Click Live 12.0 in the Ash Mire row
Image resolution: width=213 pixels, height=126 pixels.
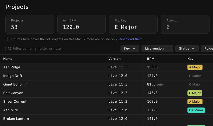[118, 110]
